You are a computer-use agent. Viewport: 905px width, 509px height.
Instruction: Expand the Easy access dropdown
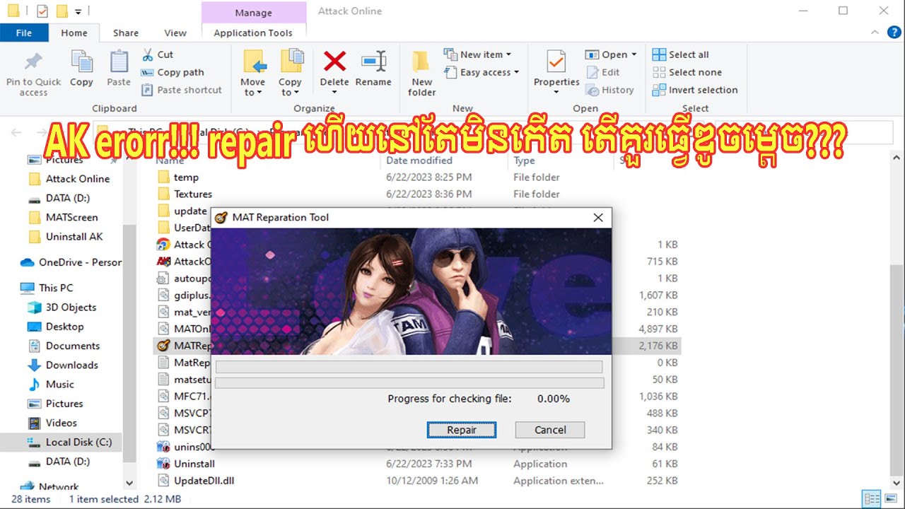coord(481,72)
